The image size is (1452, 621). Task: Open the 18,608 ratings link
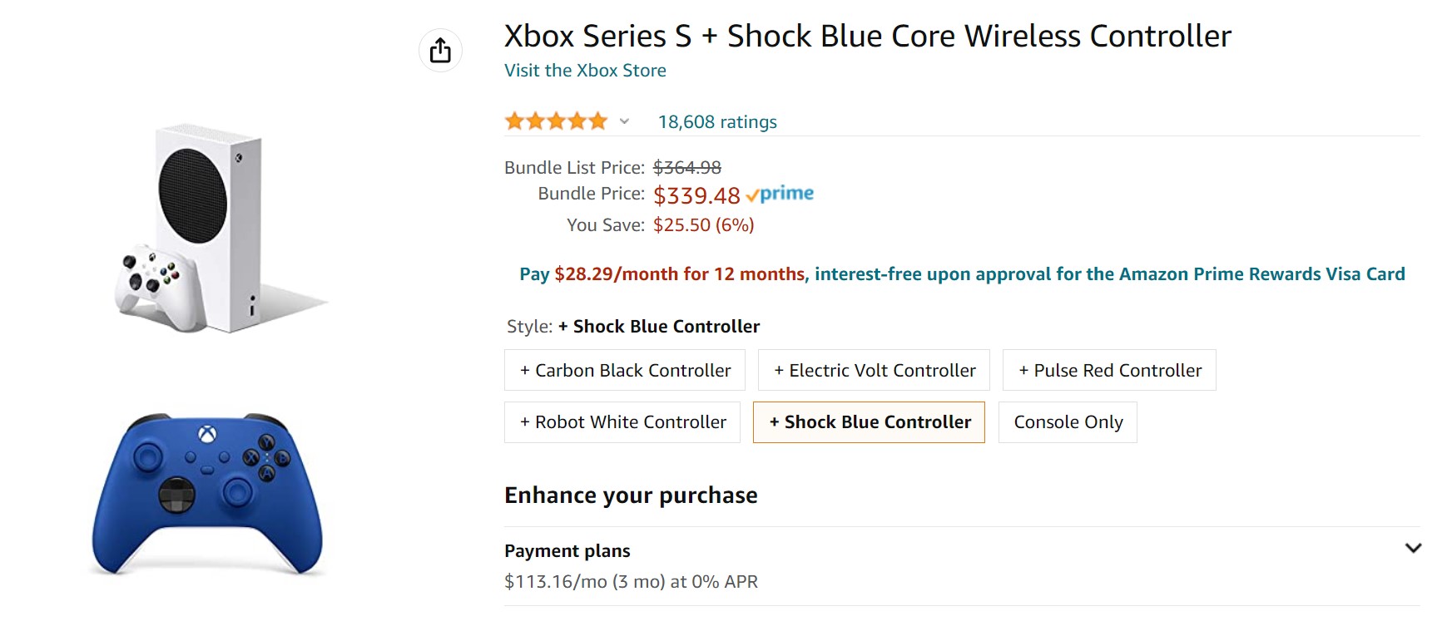click(717, 122)
